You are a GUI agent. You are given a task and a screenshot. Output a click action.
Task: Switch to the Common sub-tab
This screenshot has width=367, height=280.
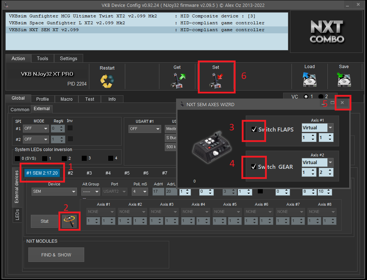point(20,109)
